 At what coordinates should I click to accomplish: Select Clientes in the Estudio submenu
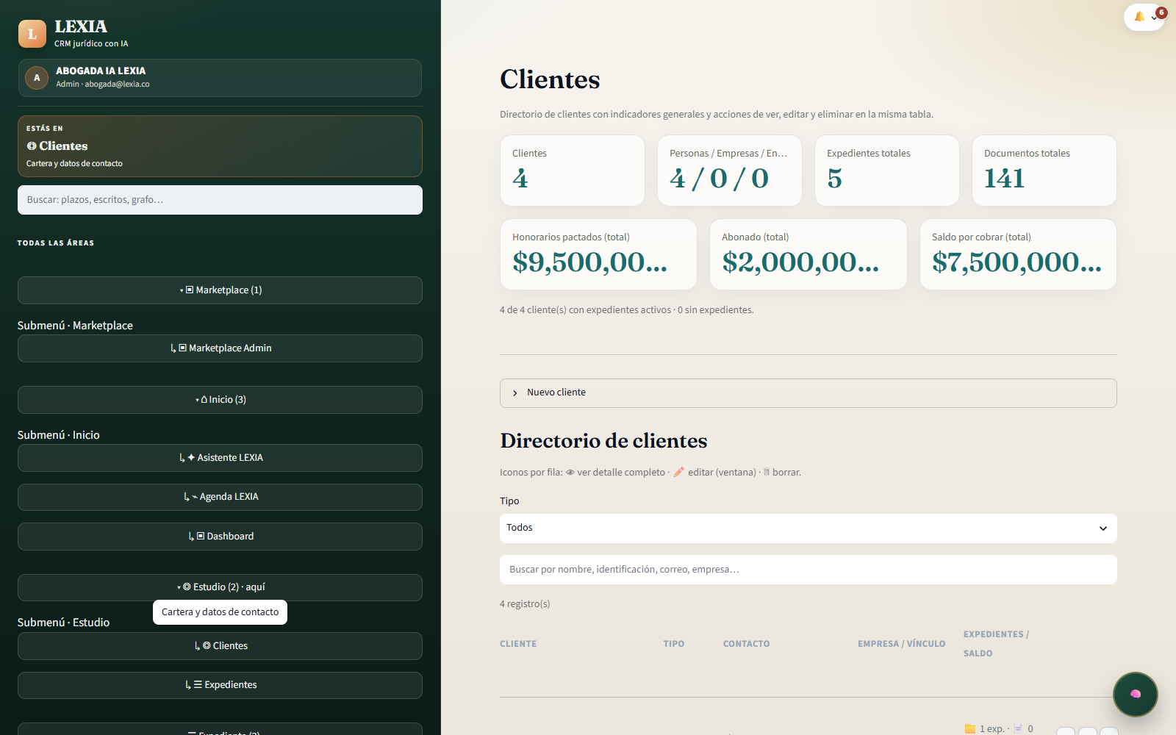click(x=220, y=646)
